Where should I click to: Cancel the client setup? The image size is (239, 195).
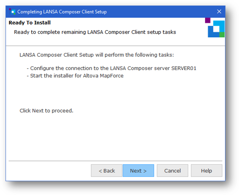[x=173, y=171]
